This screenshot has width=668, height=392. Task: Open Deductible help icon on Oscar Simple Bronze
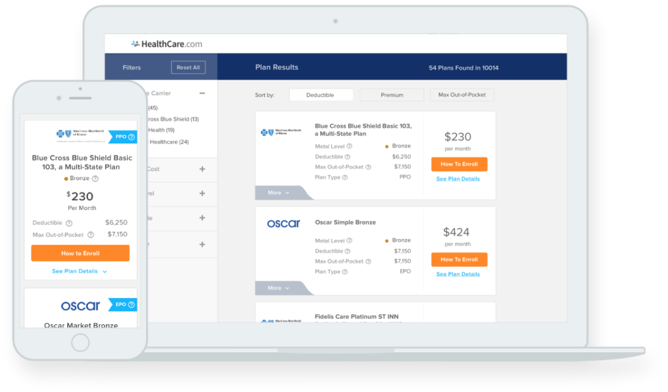[348, 251]
